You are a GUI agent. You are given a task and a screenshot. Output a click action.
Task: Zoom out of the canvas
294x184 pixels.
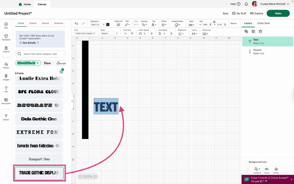(80, 177)
